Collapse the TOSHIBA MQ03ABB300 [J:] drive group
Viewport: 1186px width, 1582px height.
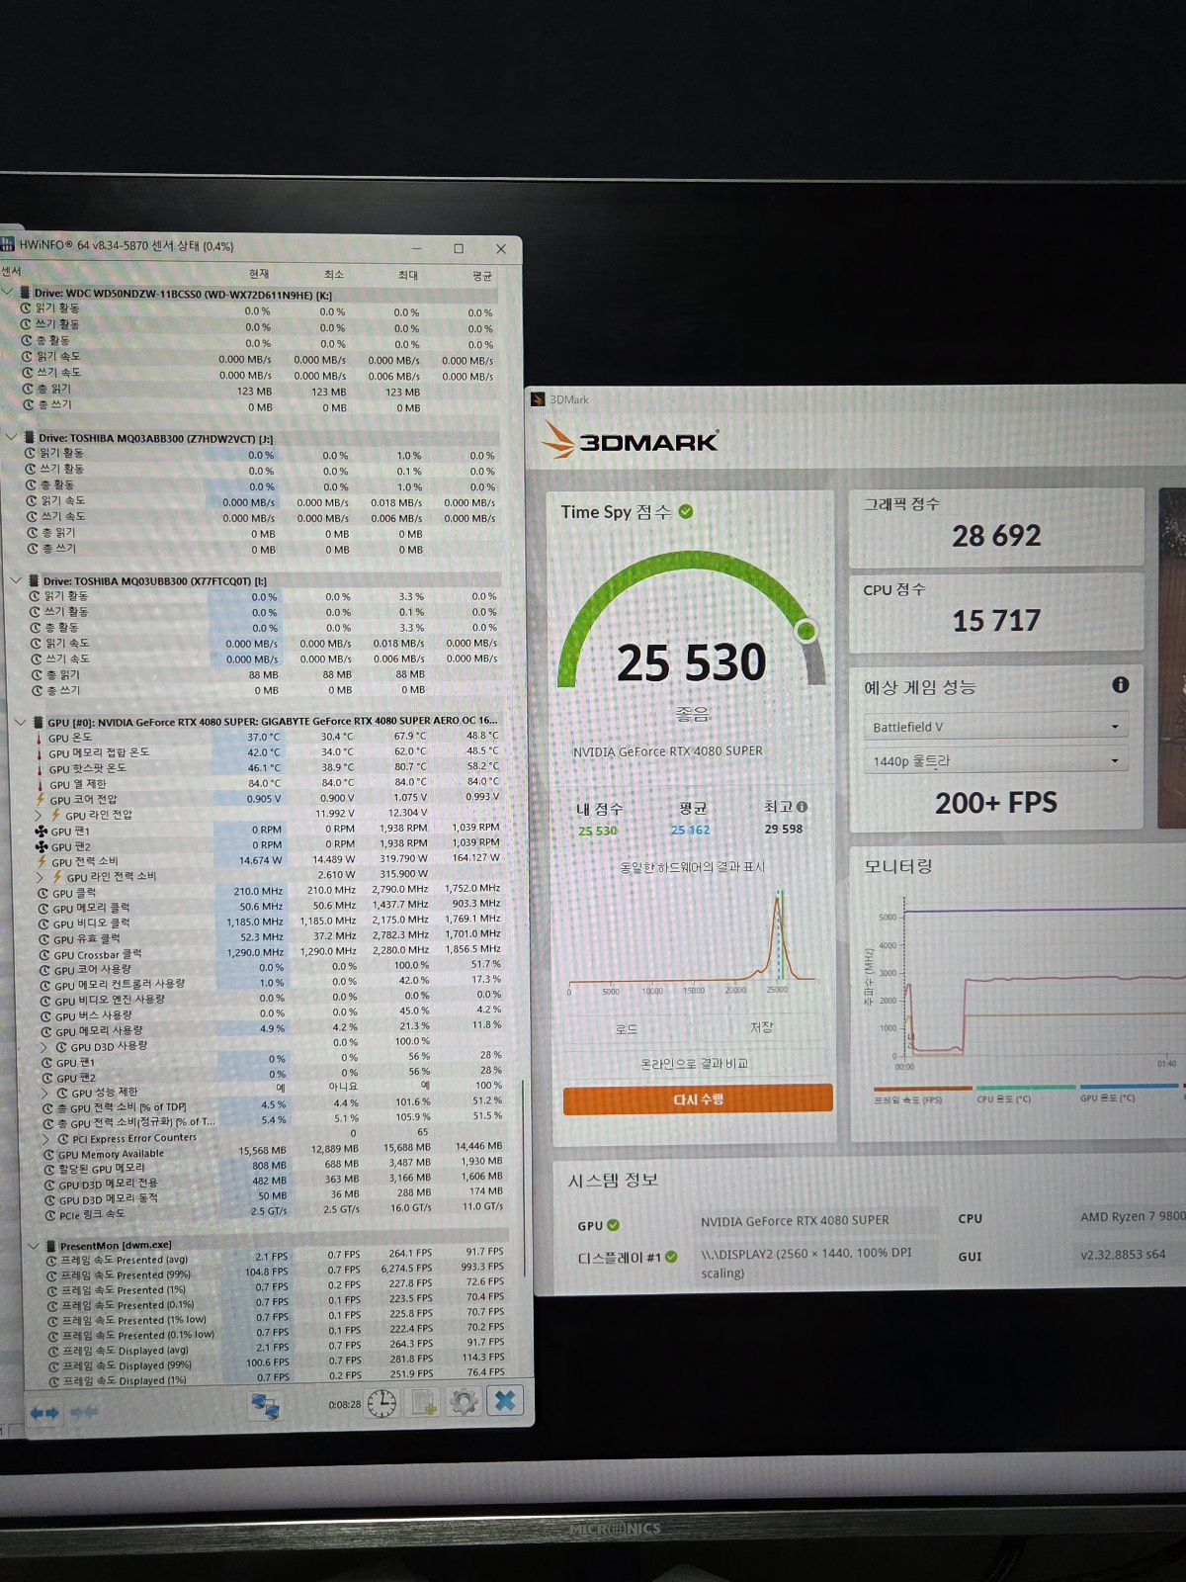(12, 437)
